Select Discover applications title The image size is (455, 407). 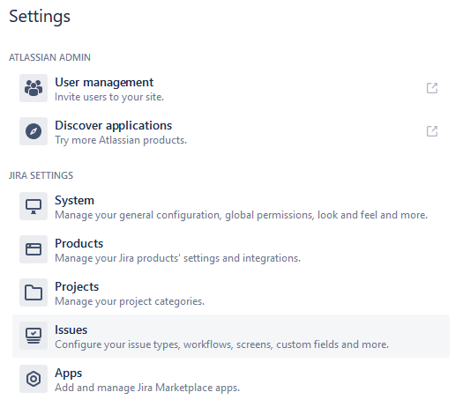(114, 126)
